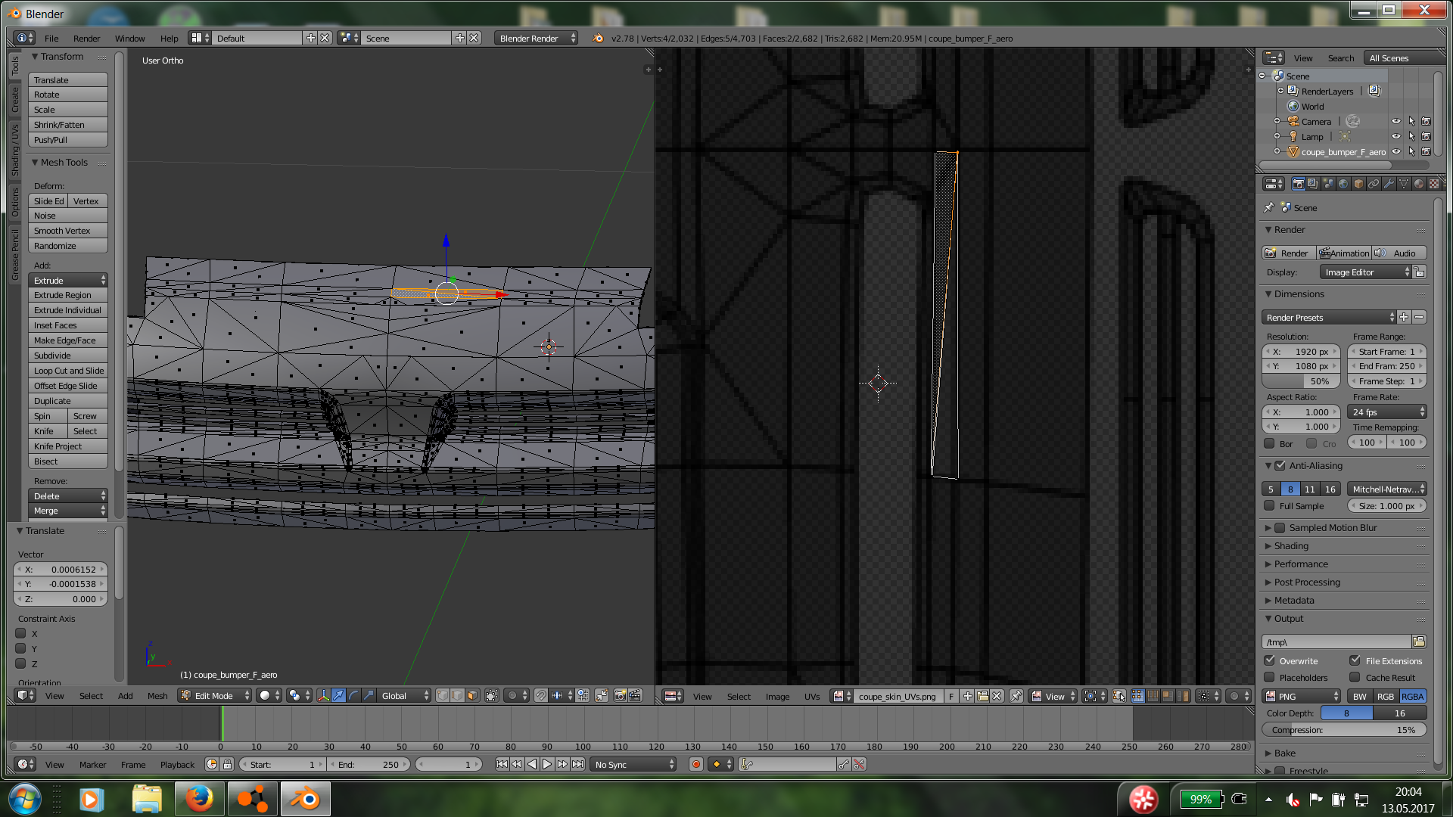The width and height of the screenshot is (1453, 817).
Task: Click the Limit selection to visible icon
Action: tap(491, 695)
